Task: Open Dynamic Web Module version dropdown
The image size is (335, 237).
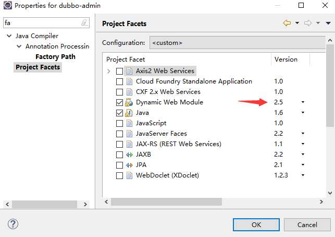Action: coord(303,102)
